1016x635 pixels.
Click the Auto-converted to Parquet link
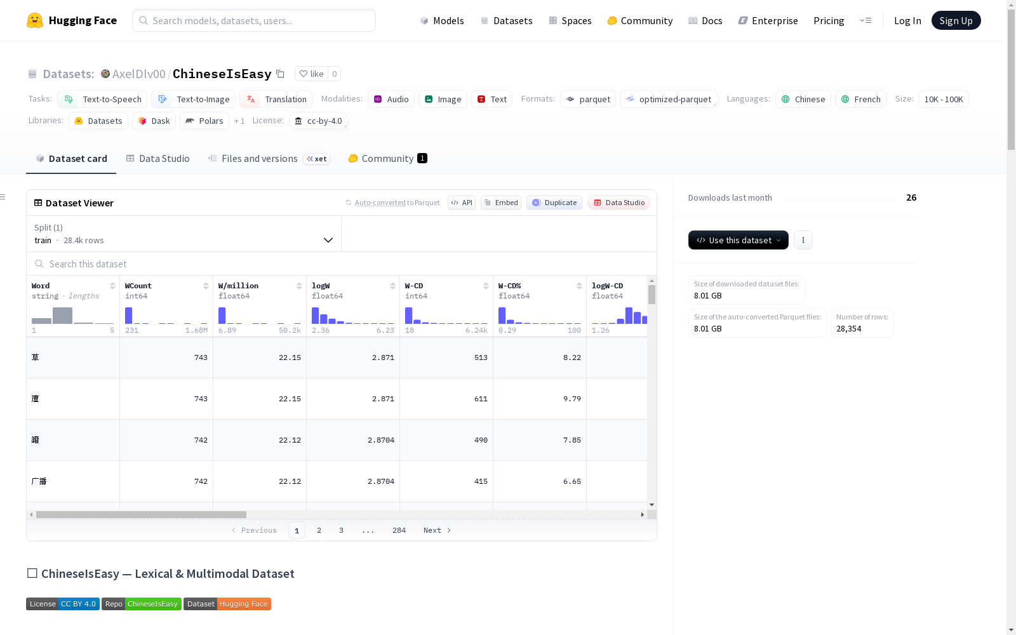point(392,203)
